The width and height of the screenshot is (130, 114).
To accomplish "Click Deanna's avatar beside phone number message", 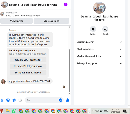I will 3,82.
